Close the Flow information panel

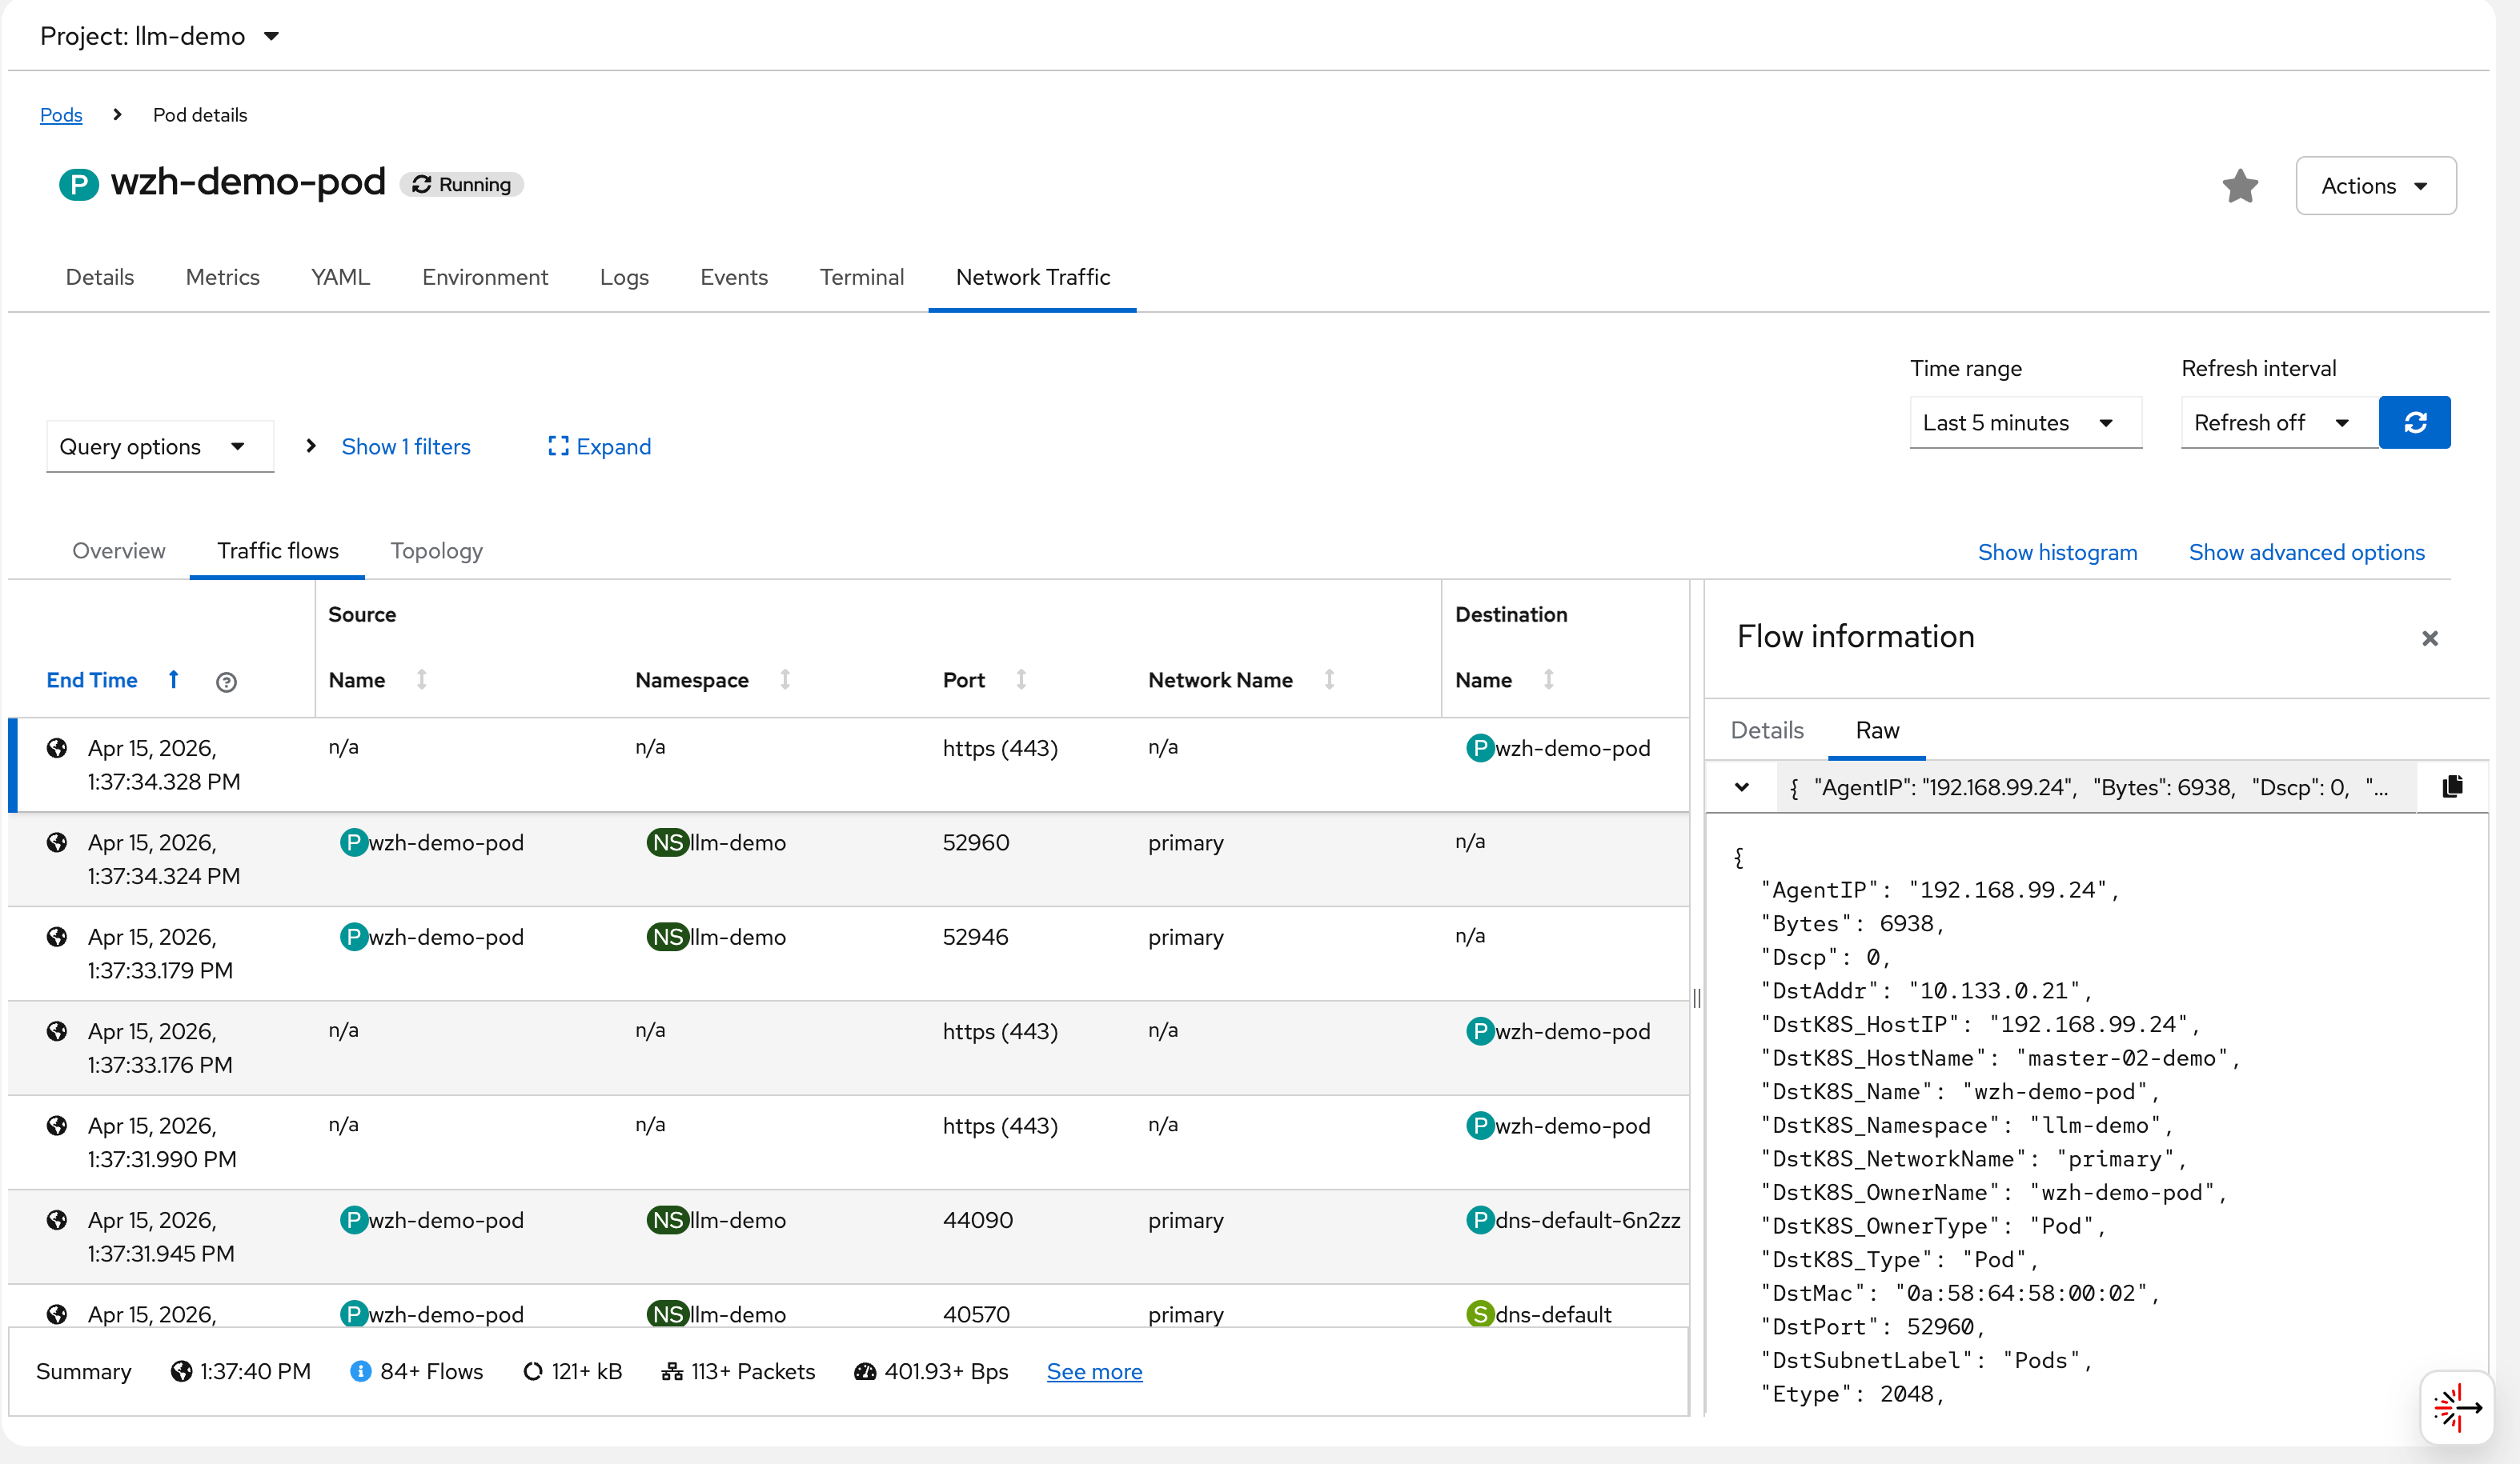point(2429,638)
